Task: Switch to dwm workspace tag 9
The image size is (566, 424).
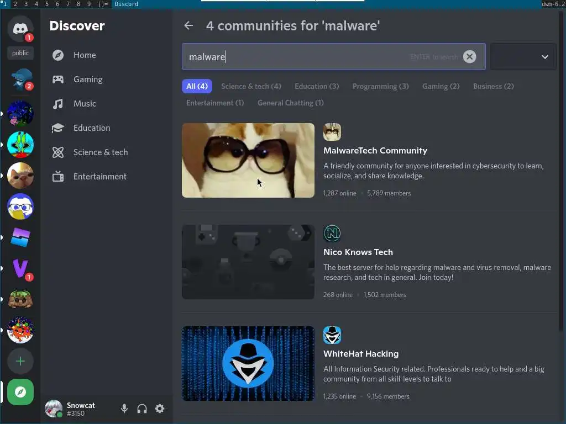Action: pyautogui.click(x=89, y=4)
